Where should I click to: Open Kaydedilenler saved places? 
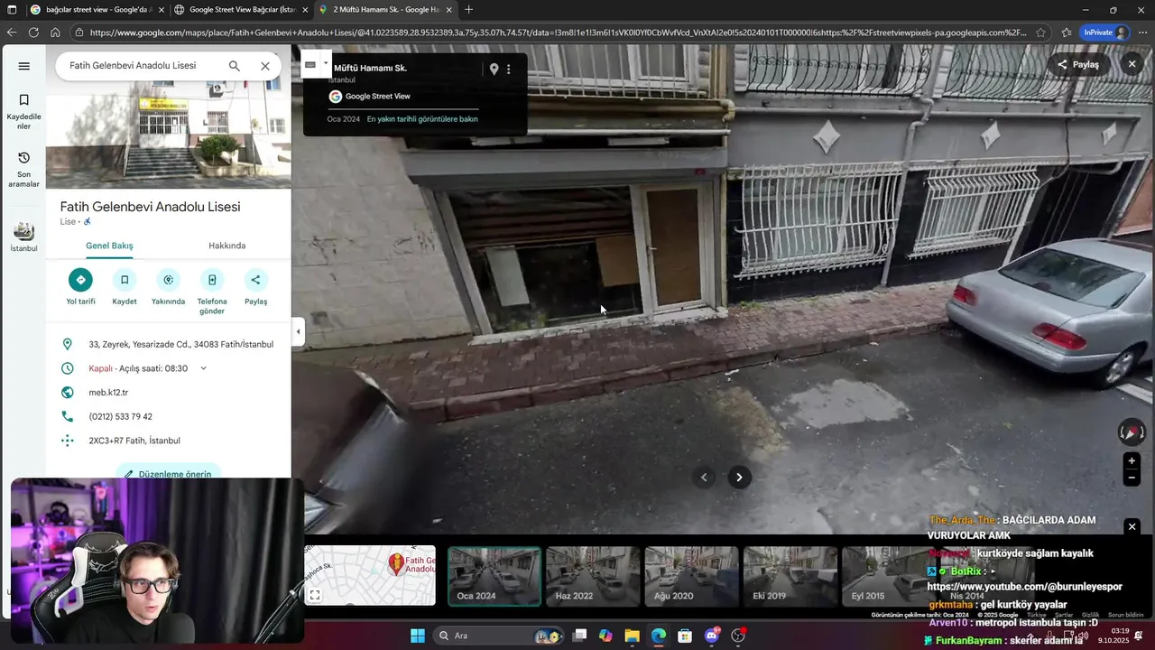pyautogui.click(x=23, y=111)
